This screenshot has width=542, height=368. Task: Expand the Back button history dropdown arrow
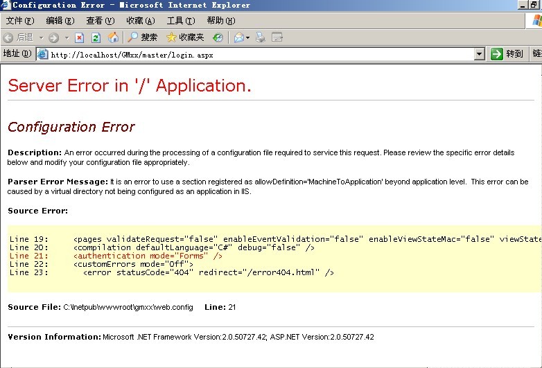tap(41, 37)
